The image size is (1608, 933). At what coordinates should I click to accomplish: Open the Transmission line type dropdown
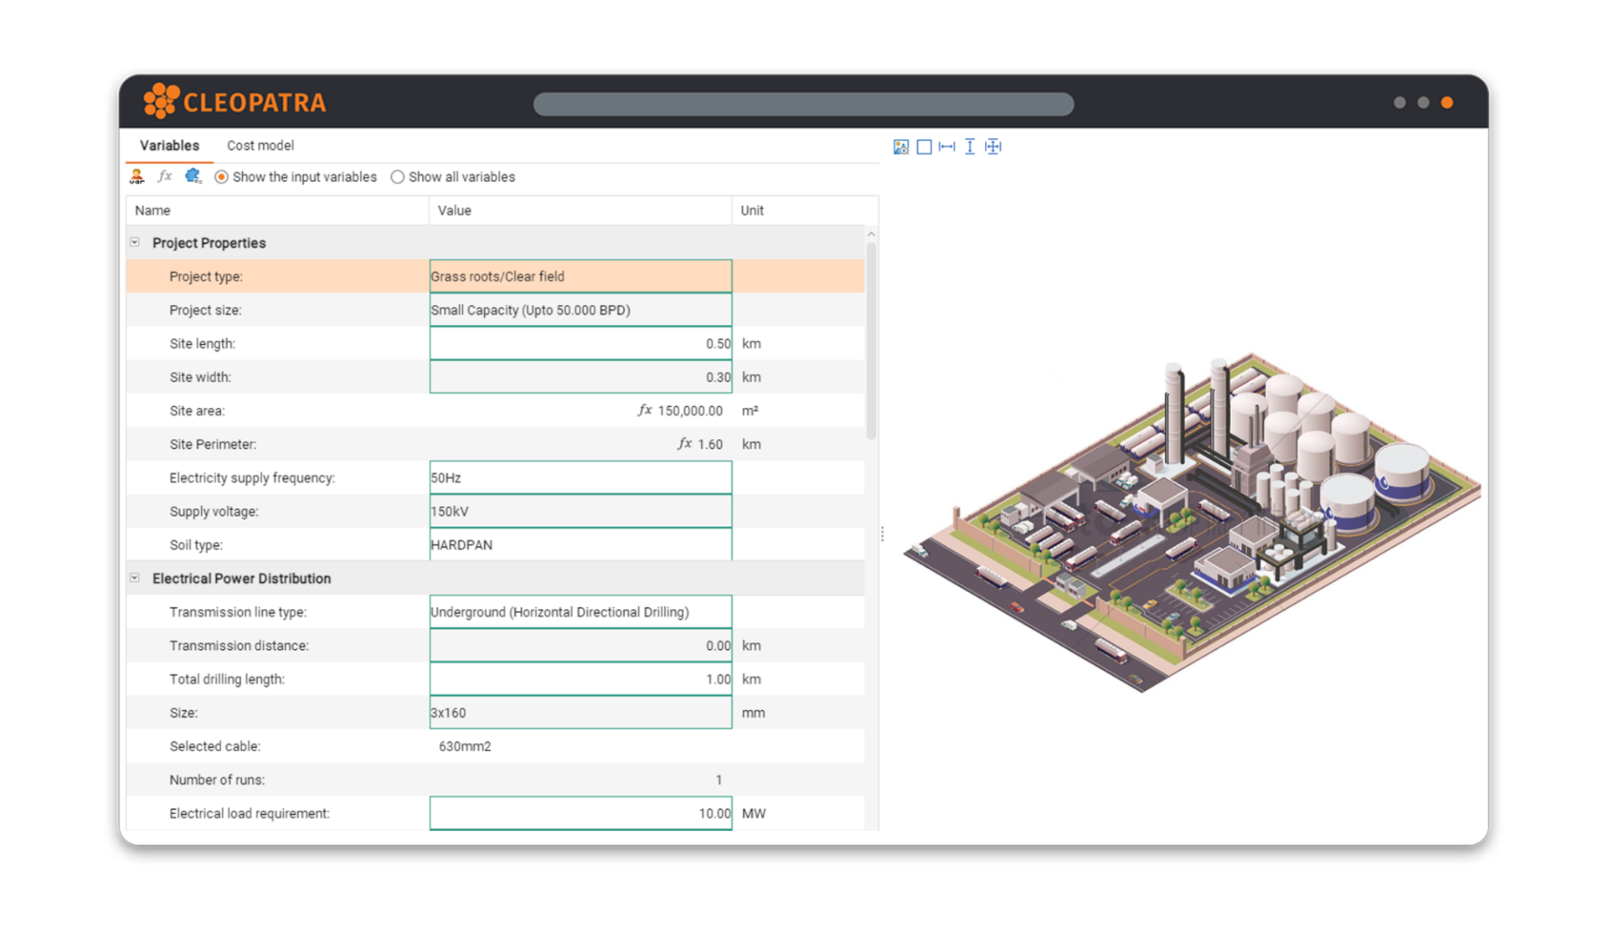580,612
